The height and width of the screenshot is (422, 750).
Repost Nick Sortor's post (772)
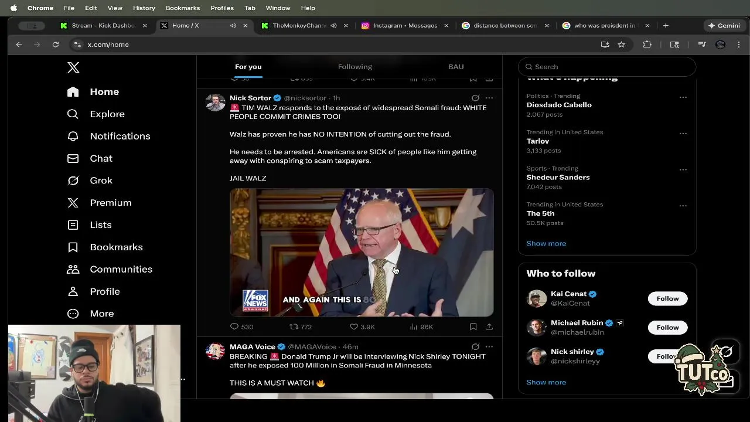coord(301,326)
